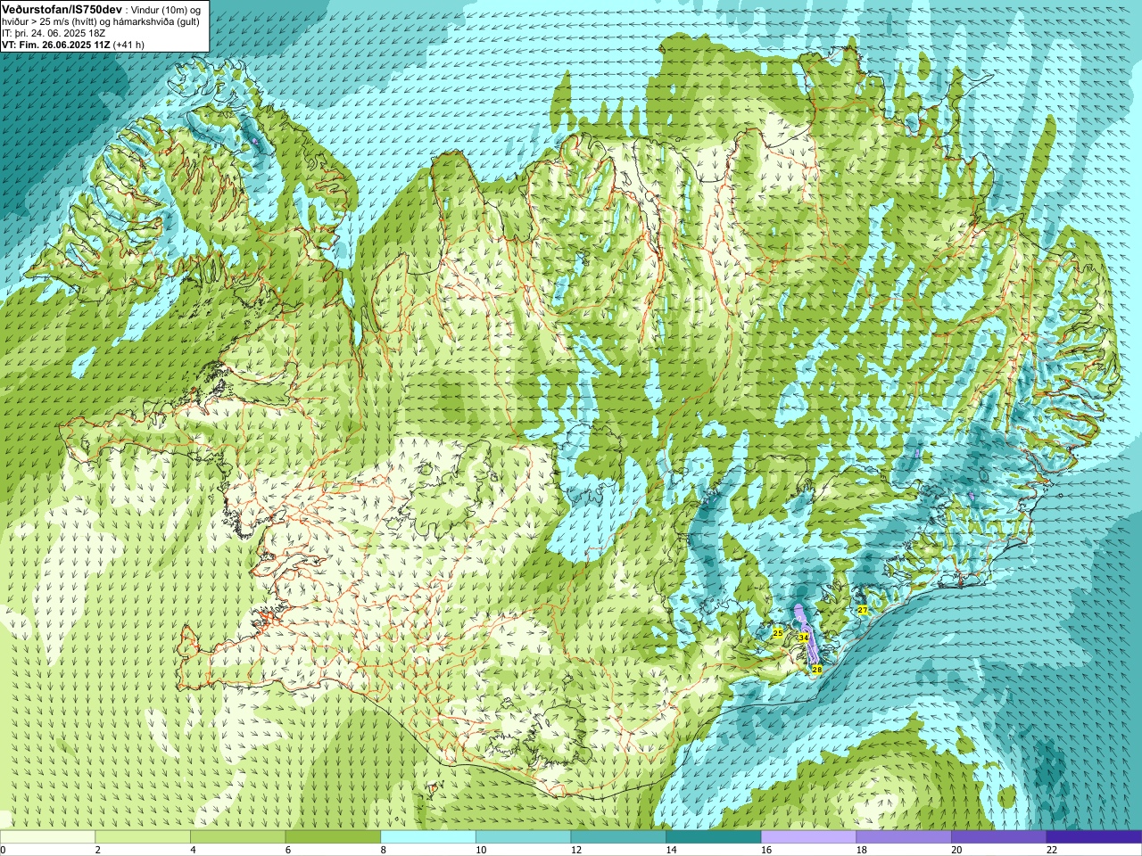The image size is (1142, 856).
Task: Click the legend tick label 10
Action: pyautogui.click(x=481, y=850)
